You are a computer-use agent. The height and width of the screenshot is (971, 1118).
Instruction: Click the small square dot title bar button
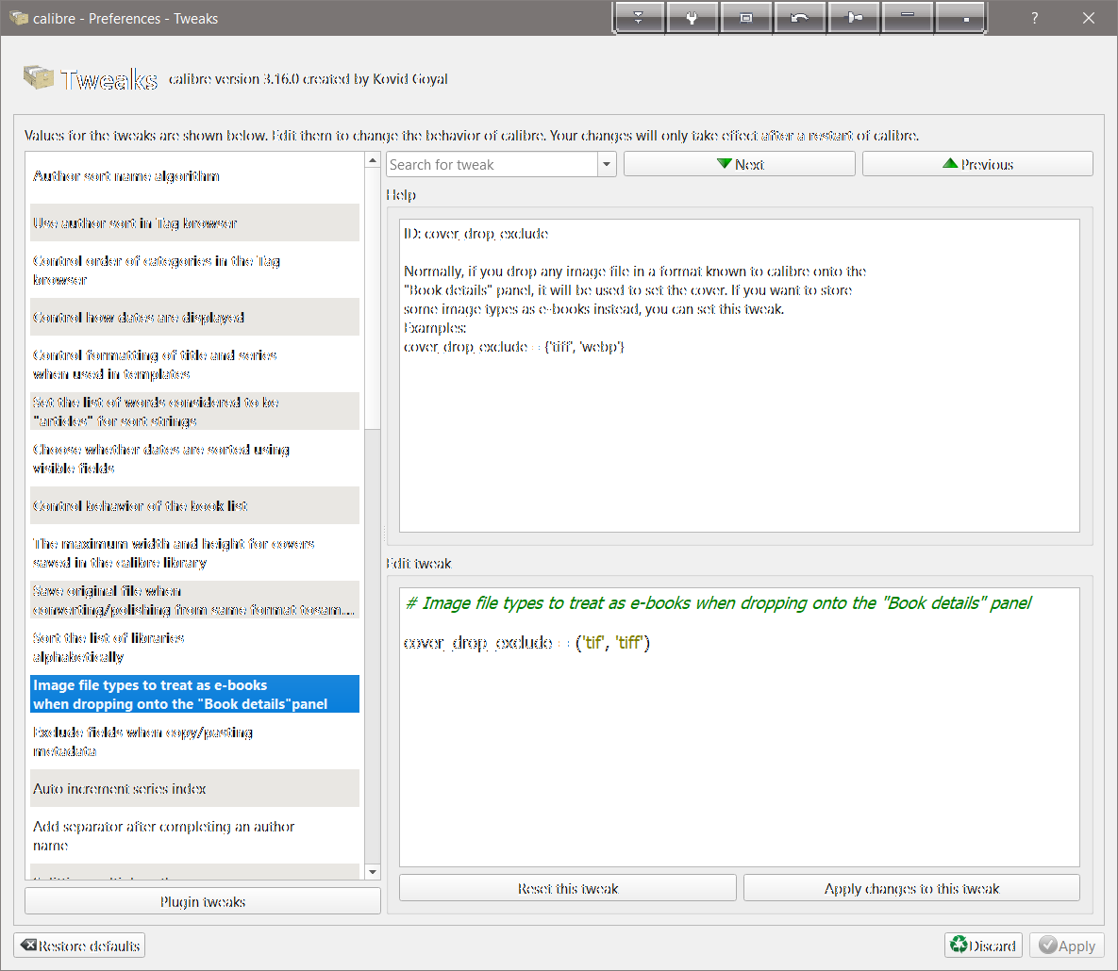pos(960,18)
